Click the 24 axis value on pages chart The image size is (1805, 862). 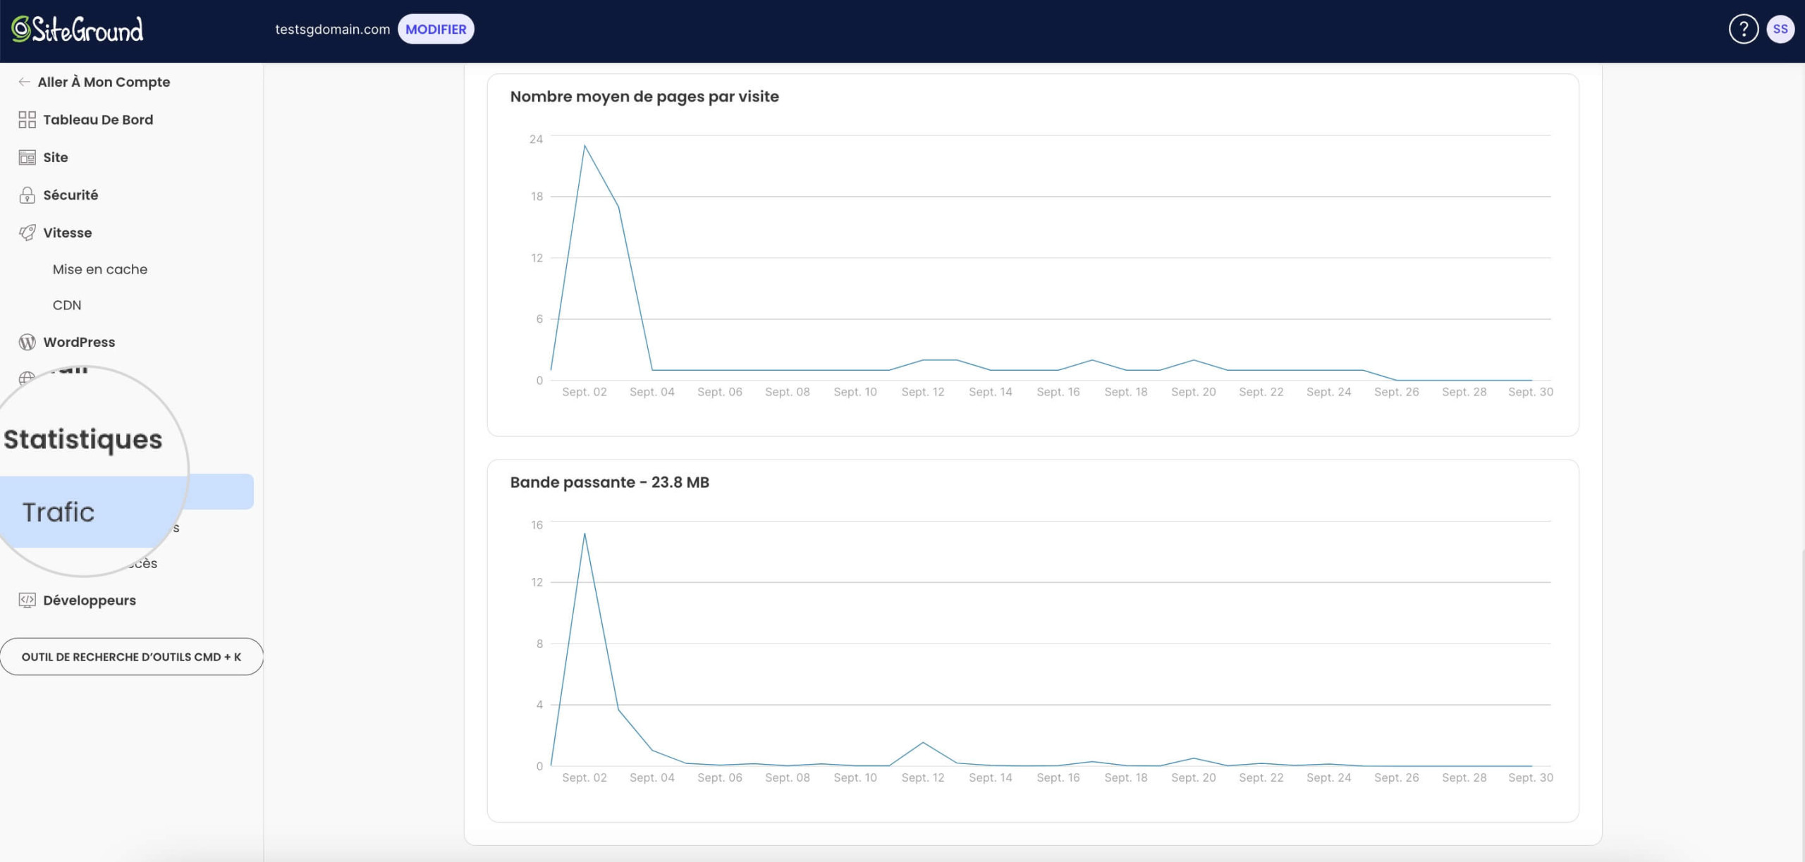click(x=536, y=140)
